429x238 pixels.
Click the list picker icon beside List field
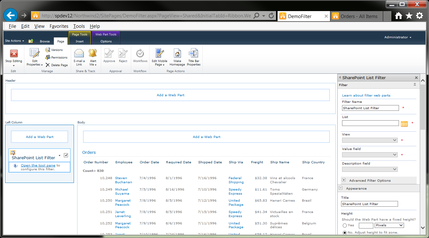404,124
